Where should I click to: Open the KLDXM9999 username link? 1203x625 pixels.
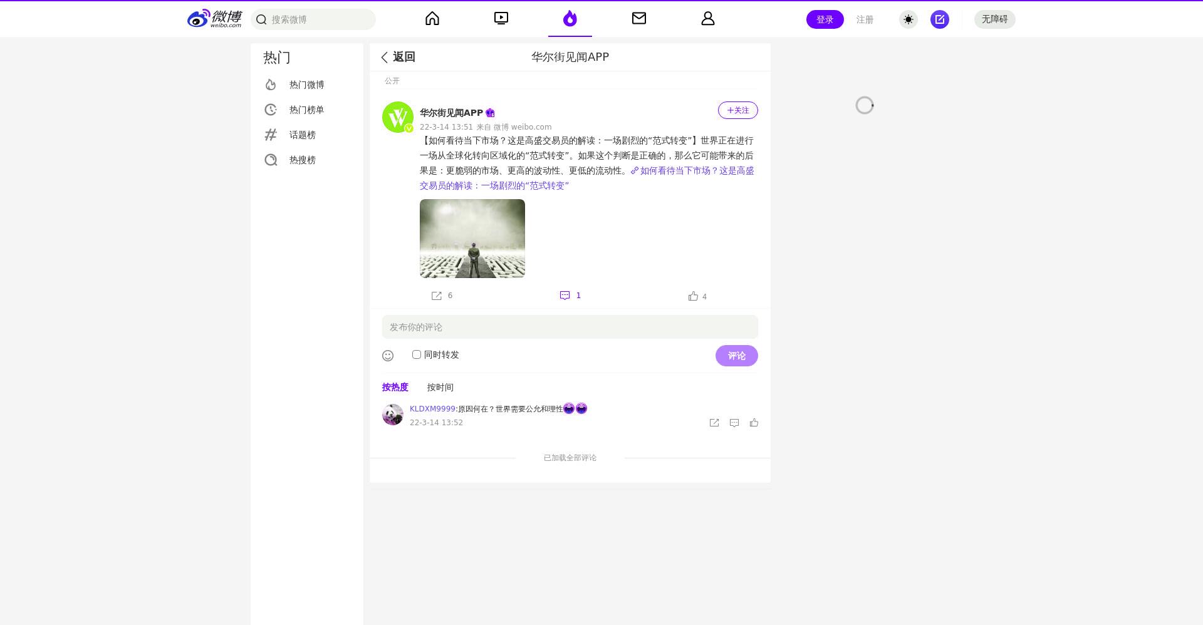(x=432, y=408)
